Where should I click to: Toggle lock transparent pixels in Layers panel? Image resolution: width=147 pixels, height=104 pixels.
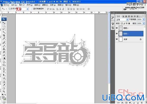coord(122,23)
